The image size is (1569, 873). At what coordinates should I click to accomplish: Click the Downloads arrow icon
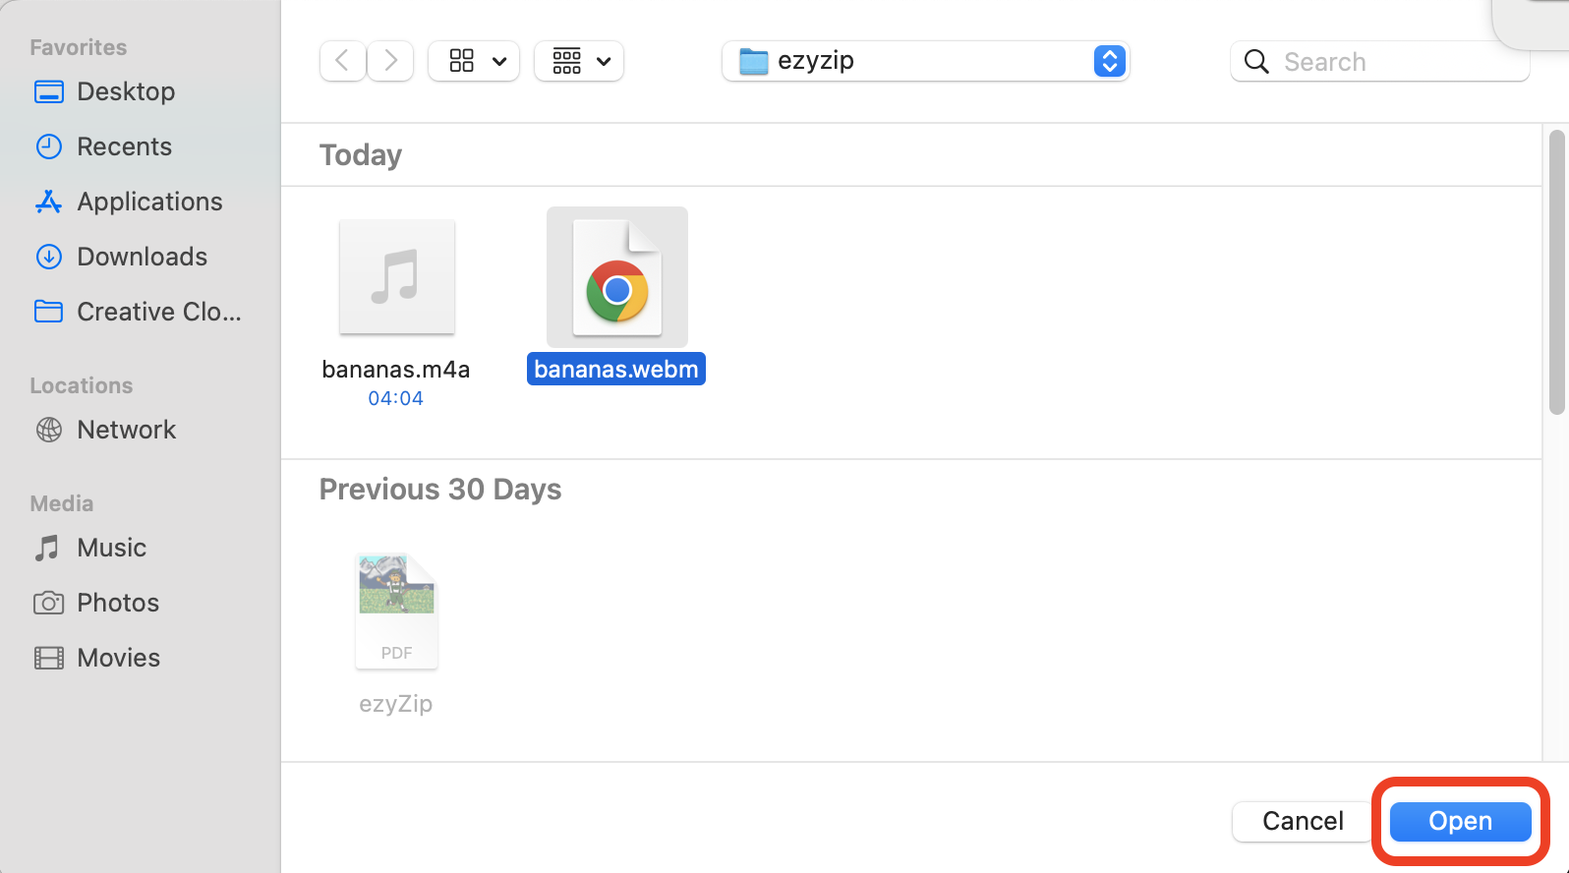pyautogui.click(x=49, y=257)
